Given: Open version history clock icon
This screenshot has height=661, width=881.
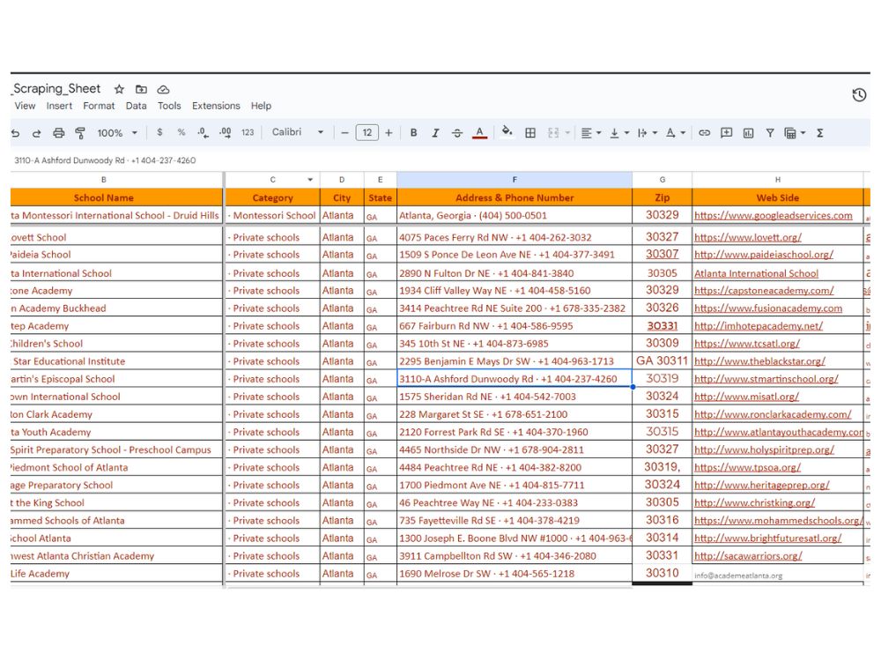Looking at the screenshot, I should 859,95.
